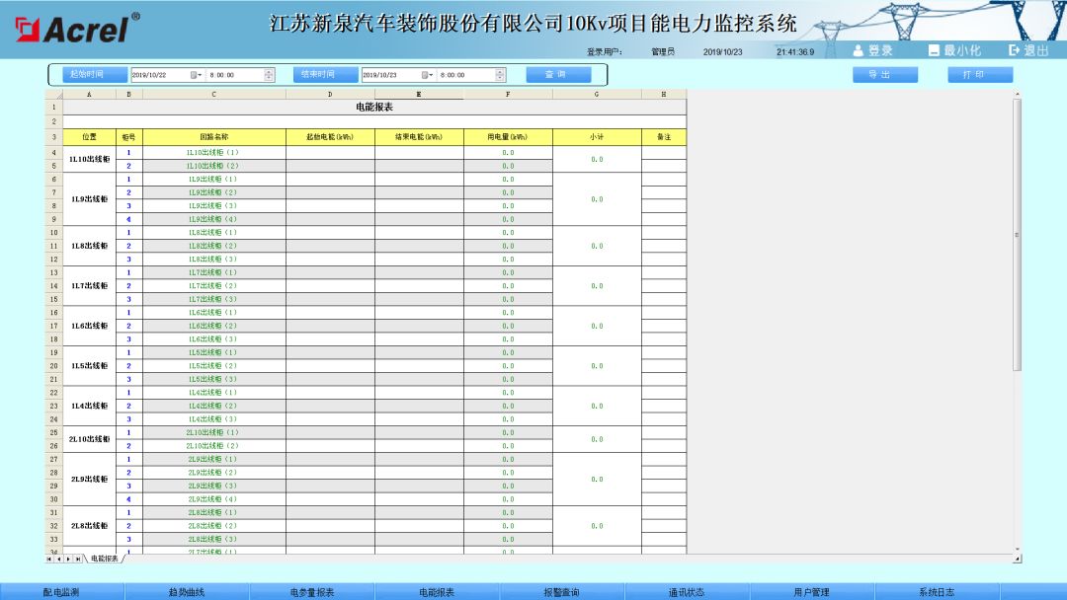Click the 查询 query button
The width and height of the screenshot is (1067, 600).
[558, 74]
